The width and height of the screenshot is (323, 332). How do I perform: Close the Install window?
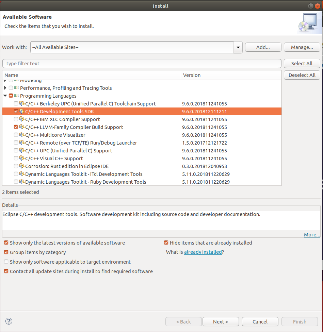[x=317, y=6]
